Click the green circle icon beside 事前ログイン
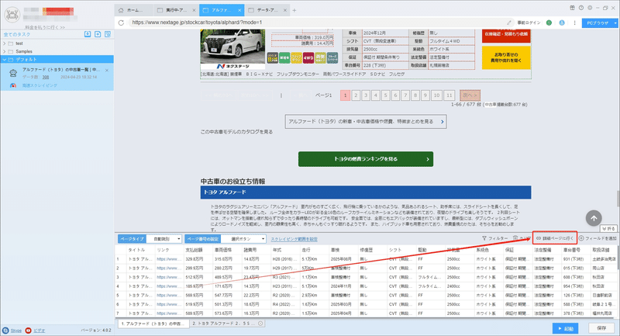 coord(549,23)
